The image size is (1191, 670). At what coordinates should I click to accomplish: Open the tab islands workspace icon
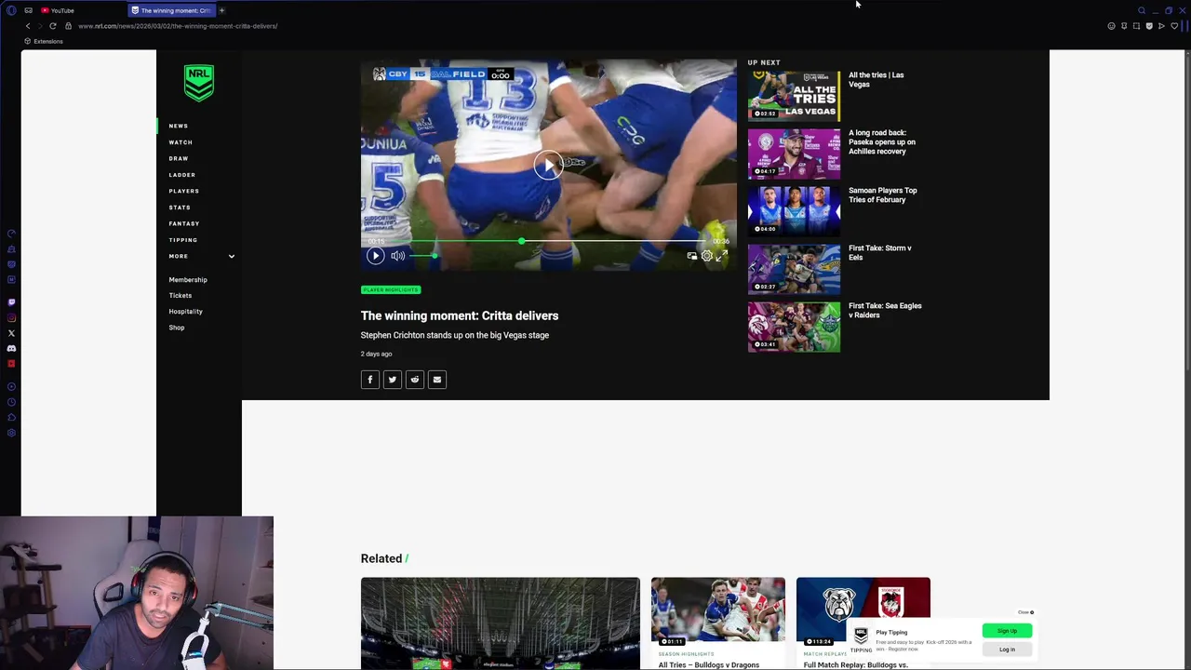point(28,10)
